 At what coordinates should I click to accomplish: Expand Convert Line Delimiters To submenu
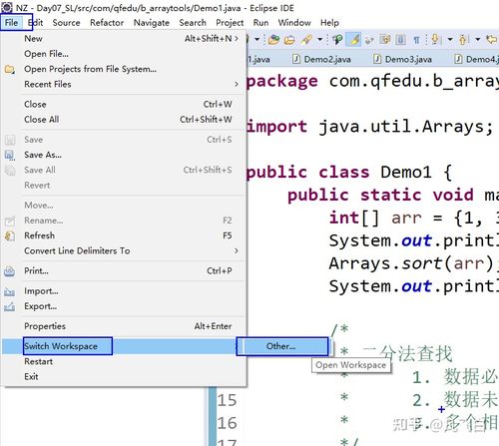click(x=124, y=250)
